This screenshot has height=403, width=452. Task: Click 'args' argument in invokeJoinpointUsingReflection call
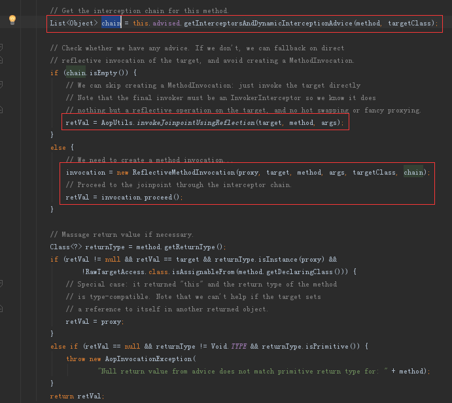[329, 123]
